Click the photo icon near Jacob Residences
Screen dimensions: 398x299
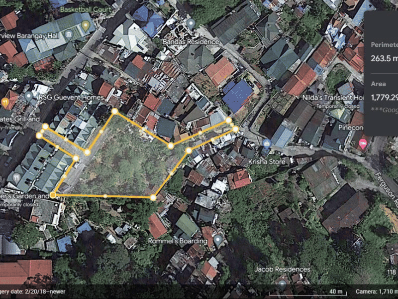282,283
